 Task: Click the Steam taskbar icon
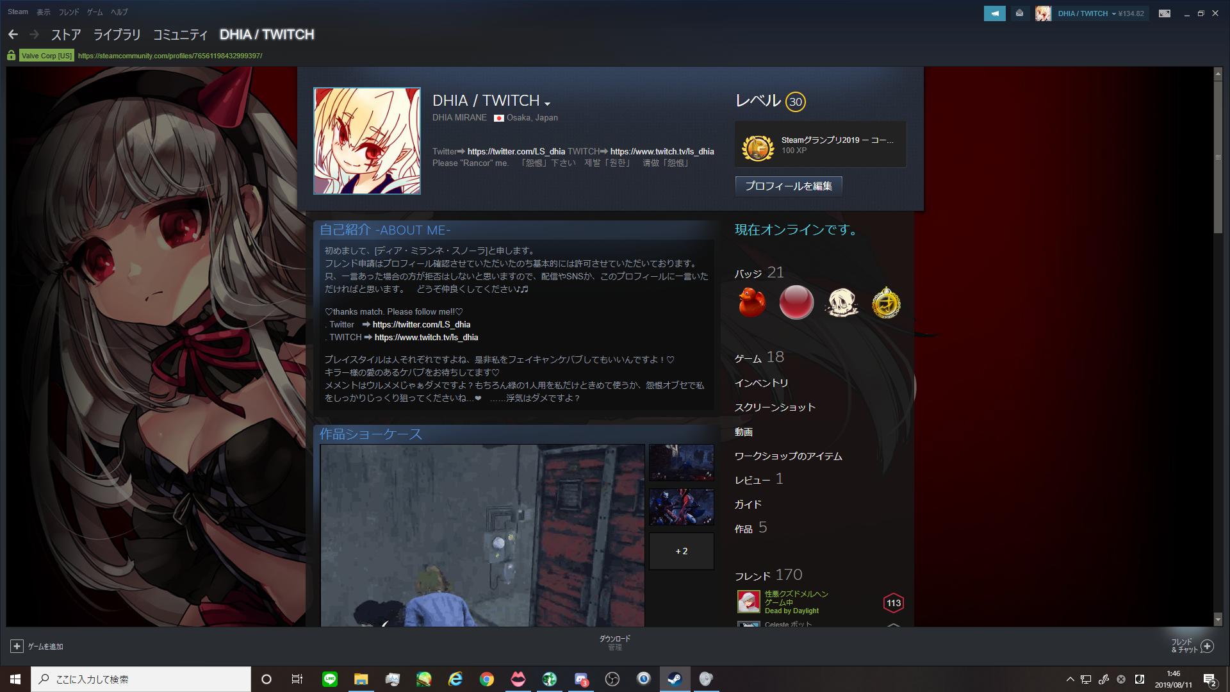675,679
